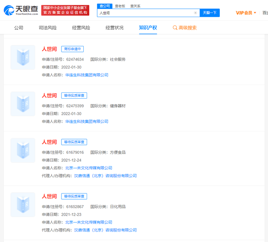The height and width of the screenshot is (242, 268).
Task: Click 国际分类: 方便食品 text
Action: tap(108, 152)
